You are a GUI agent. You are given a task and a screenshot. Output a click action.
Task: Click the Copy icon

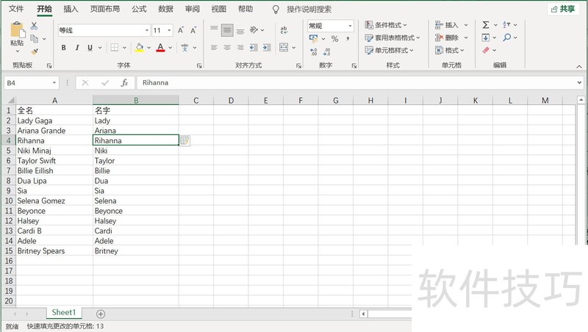coord(34,38)
